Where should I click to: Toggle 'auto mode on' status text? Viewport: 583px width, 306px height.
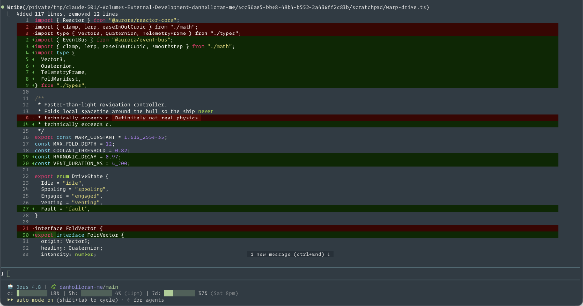click(35, 300)
